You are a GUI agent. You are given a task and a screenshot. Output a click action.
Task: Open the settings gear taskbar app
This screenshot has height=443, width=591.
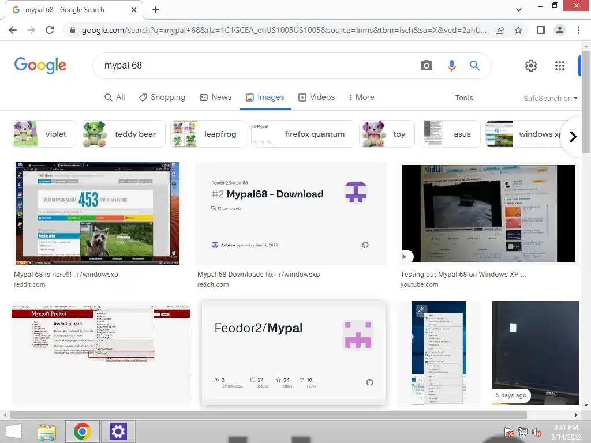click(118, 431)
